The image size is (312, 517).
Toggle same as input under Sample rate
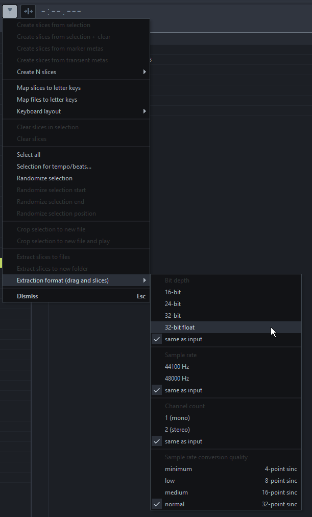(x=183, y=390)
